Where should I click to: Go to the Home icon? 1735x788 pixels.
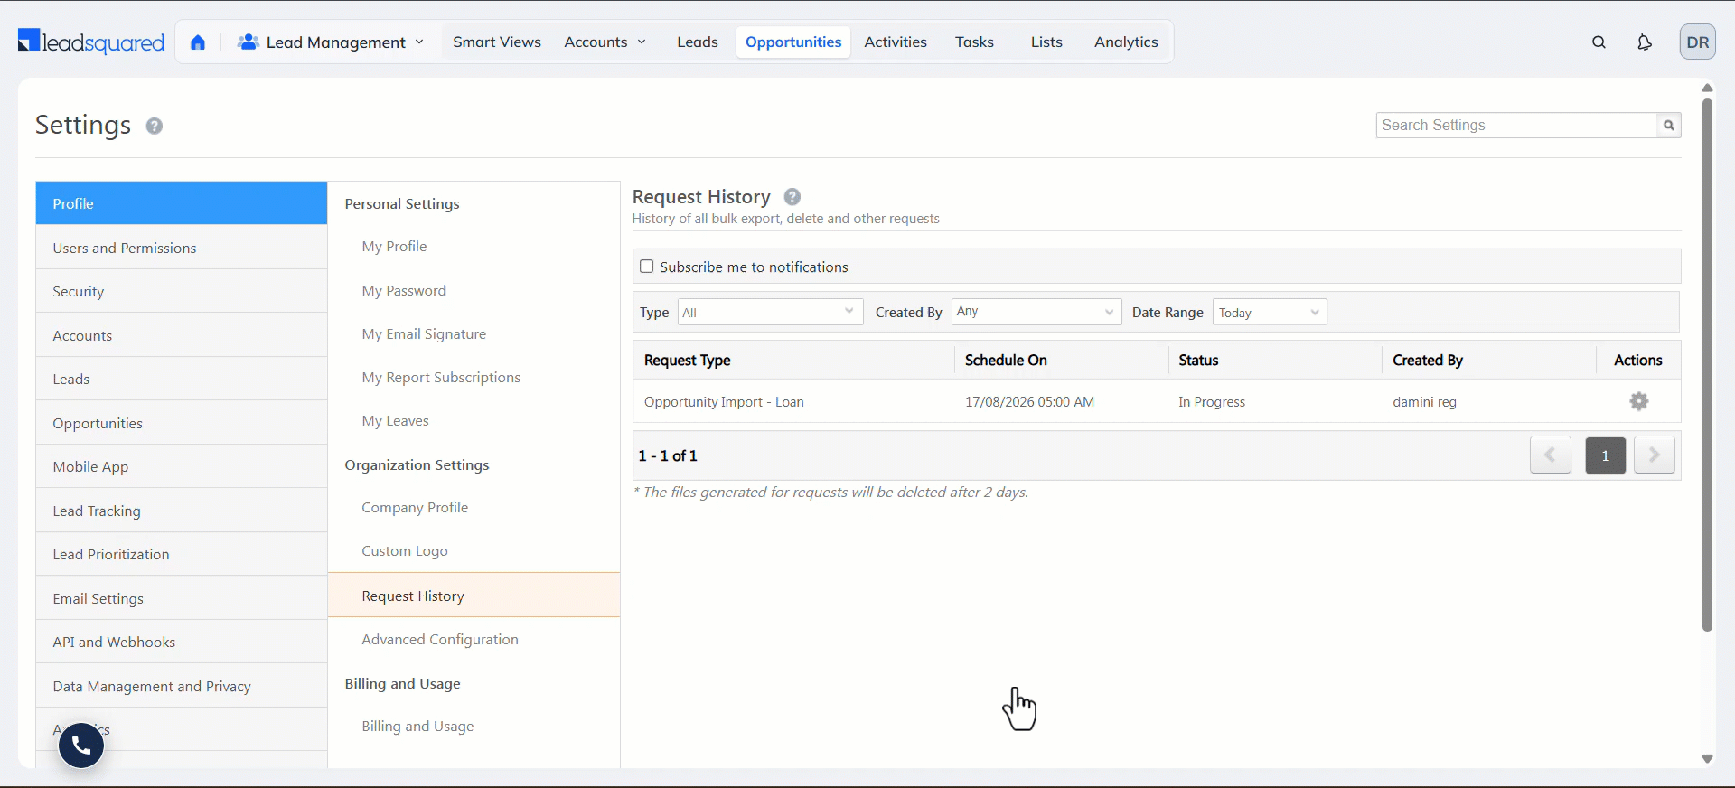(x=198, y=42)
